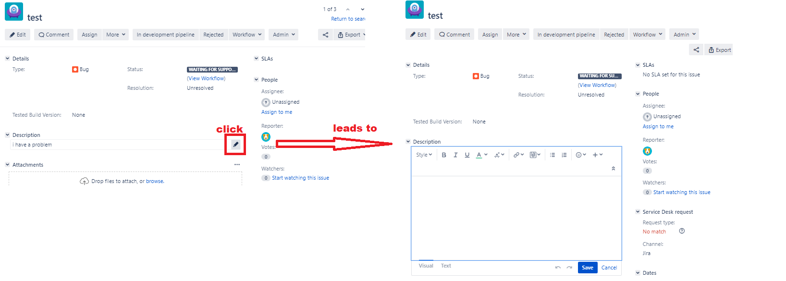786x281 pixels.
Task: Click the Export button in right screenshot
Action: pyautogui.click(x=719, y=50)
